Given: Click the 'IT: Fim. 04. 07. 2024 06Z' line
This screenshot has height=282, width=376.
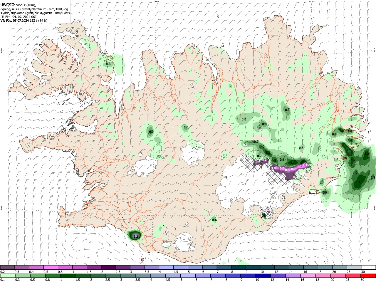Looking at the screenshot, I should [x=19, y=17].
